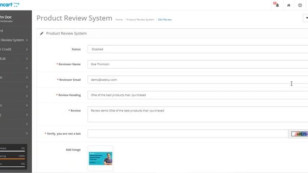Click the home icon in header
The height and width of the screenshot is (173, 308).
[289, 5]
